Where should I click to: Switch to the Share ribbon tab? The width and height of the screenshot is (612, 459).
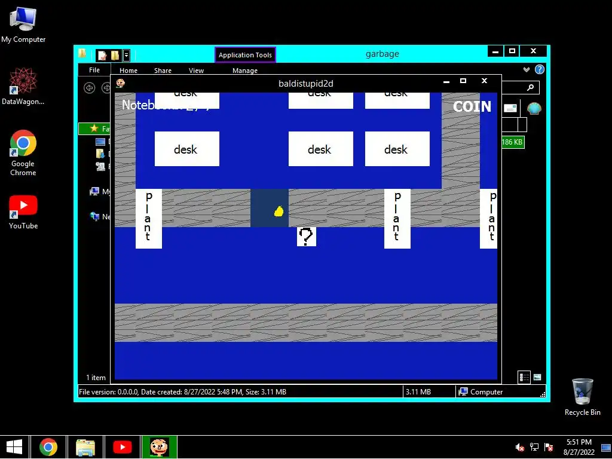point(163,71)
